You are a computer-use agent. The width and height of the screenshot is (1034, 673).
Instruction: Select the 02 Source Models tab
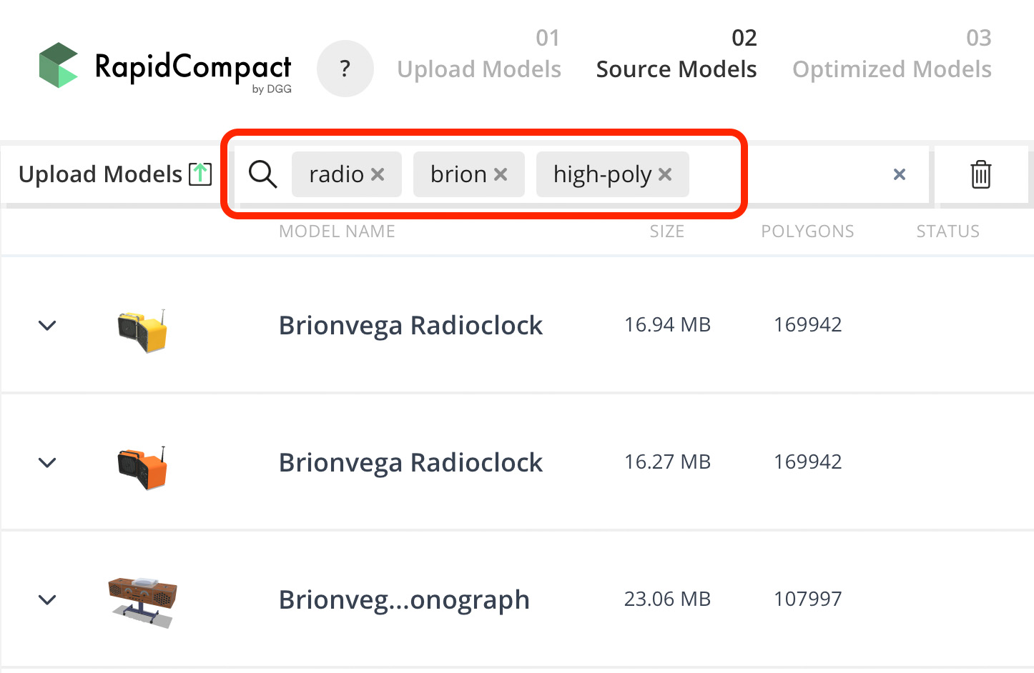[x=676, y=54]
